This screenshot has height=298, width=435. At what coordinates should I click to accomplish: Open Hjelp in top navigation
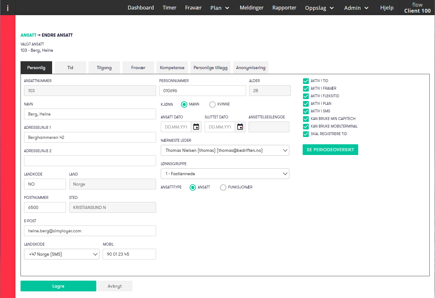pyautogui.click(x=387, y=8)
